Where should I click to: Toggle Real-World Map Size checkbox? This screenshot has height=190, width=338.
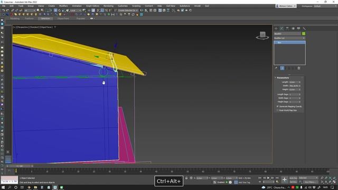(278, 110)
